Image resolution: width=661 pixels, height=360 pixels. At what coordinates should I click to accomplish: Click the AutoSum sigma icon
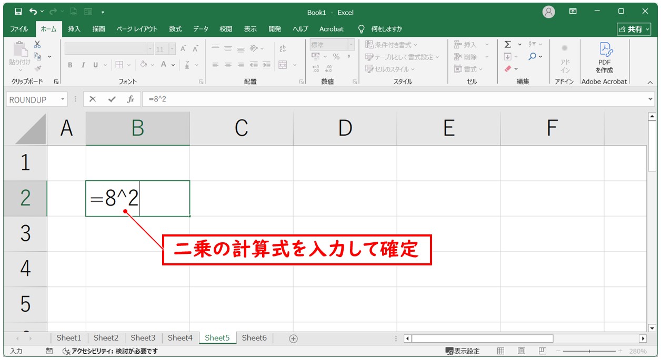point(508,45)
